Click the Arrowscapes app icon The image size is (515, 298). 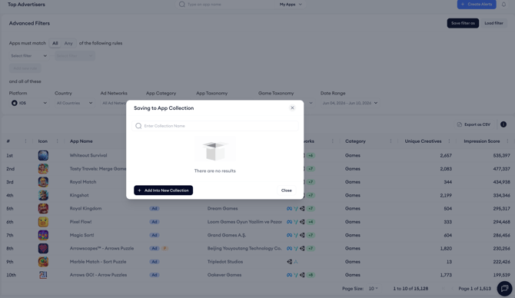coord(43,248)
